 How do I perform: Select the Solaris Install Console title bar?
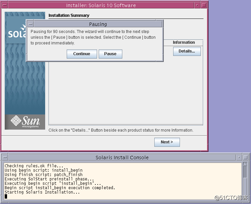click(122, 158)
